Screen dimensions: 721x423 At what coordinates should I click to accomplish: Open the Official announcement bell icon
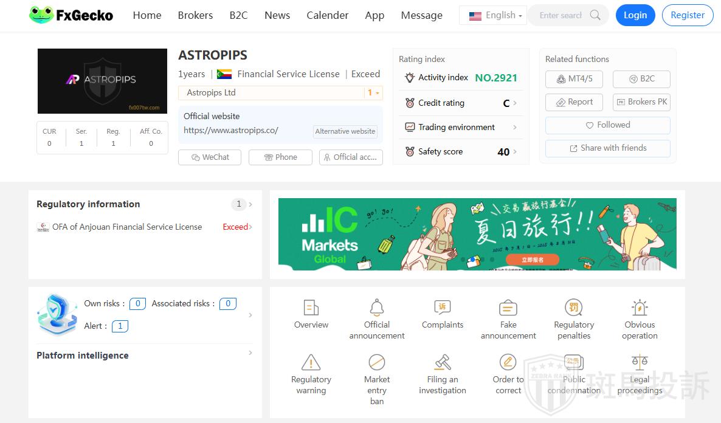[377, 308]
